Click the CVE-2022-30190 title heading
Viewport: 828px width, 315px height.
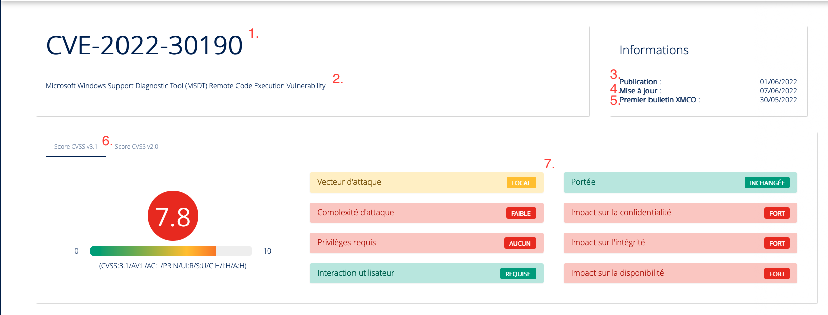click(144, 45)
